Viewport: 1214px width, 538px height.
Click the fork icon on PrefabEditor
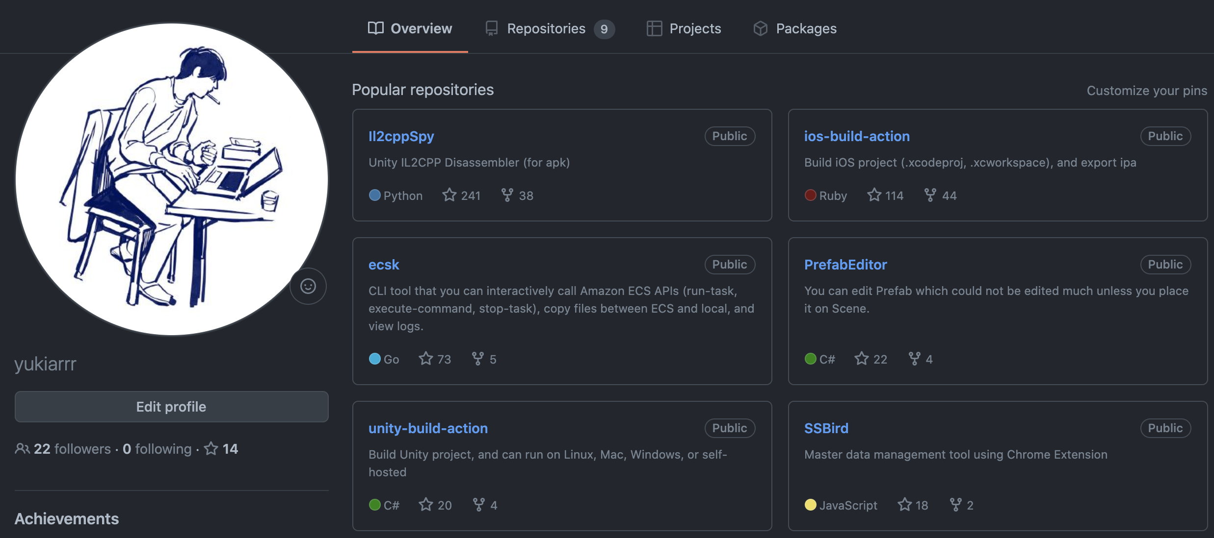click(915, 359)
